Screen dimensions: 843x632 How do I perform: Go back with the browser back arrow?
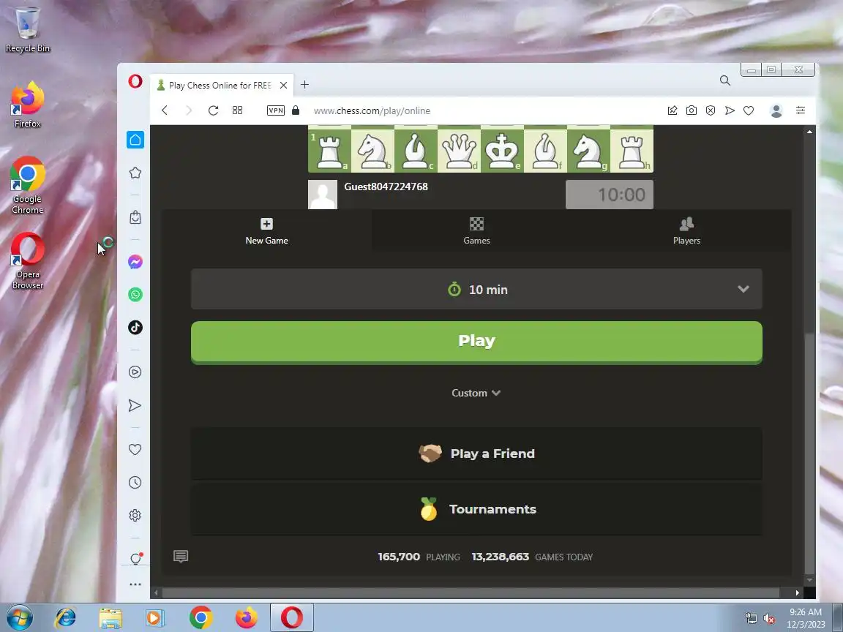[165, 110]
